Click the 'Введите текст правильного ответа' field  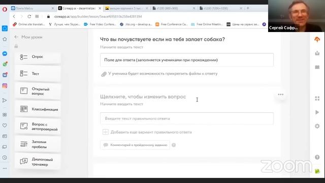pyautogui.click(x=187, y=118)
